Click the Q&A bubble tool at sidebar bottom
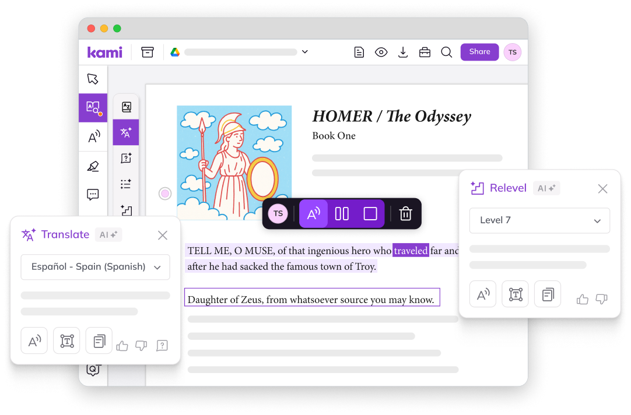The width and height of the screenshot is (631, 415). coord(93,370)
